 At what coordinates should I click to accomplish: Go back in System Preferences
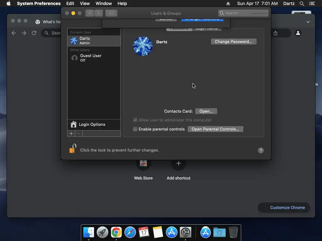click(x=90, y=13)
